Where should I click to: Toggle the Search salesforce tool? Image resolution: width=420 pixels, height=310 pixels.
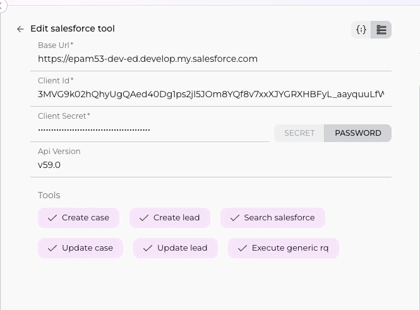(x=273, y=218)
